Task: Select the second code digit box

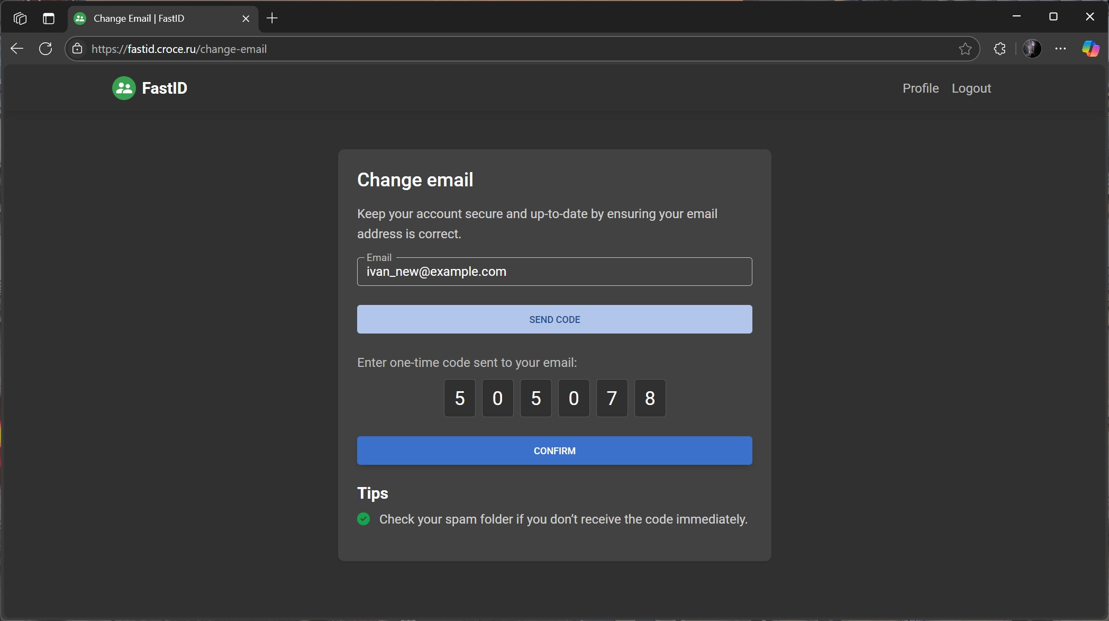Action: click(498, 398)
